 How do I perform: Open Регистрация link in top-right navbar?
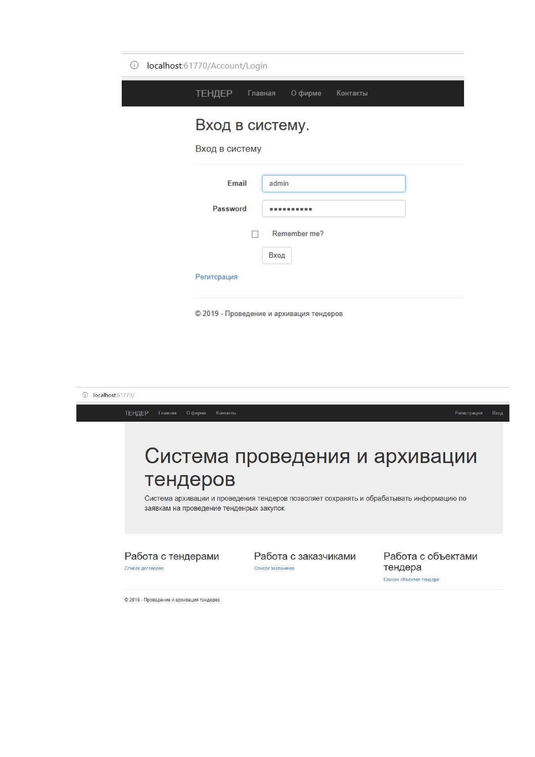[x=469, y=413]
